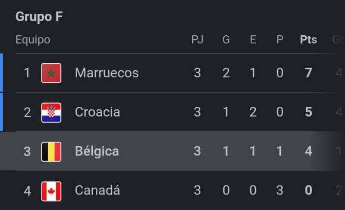Click Croacia points value 5

pyautogui.click(x=308, y=112)
